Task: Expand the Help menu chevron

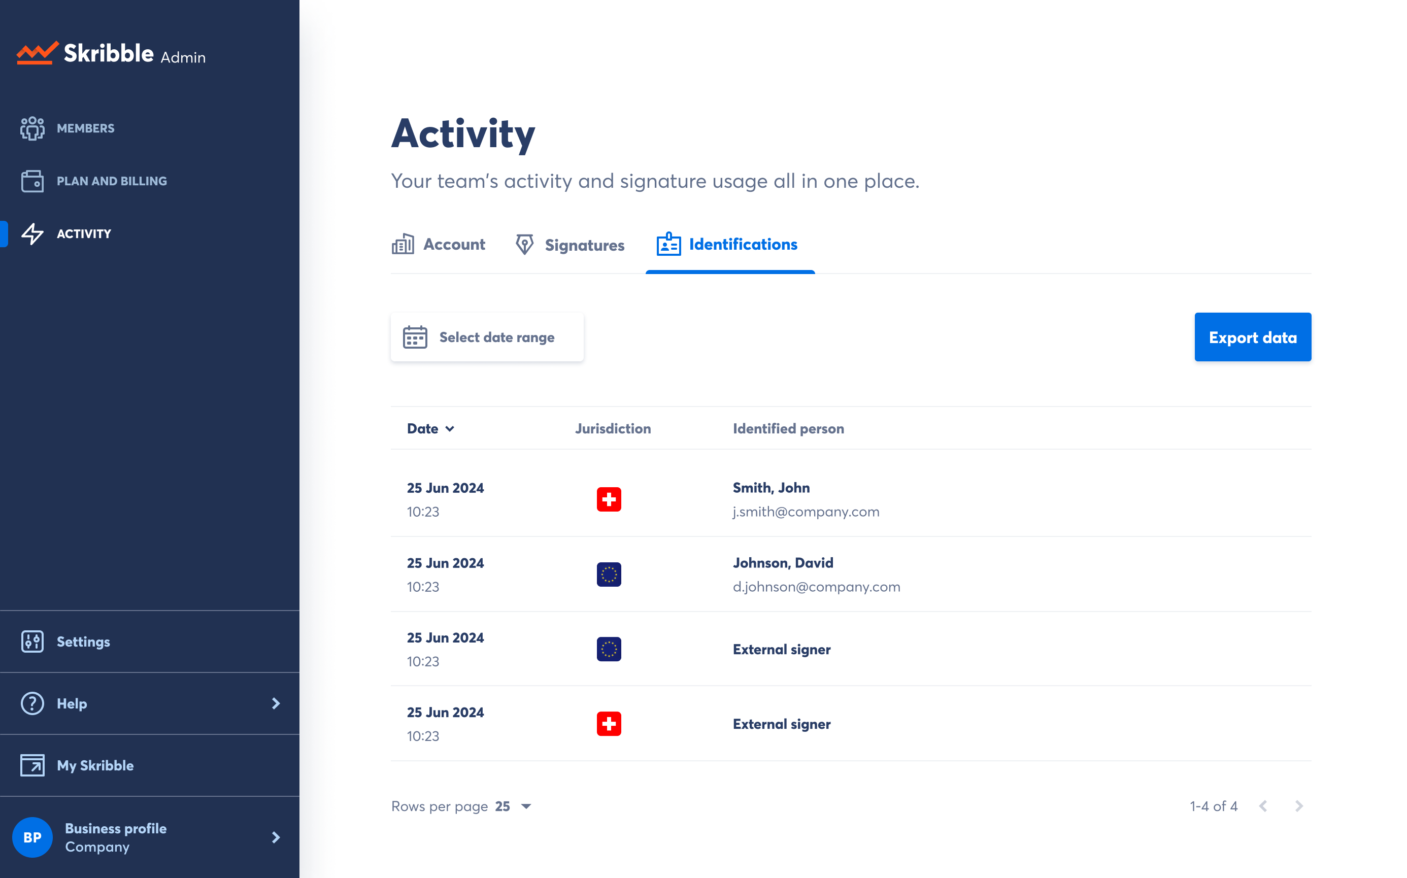Action: (276, 703)
